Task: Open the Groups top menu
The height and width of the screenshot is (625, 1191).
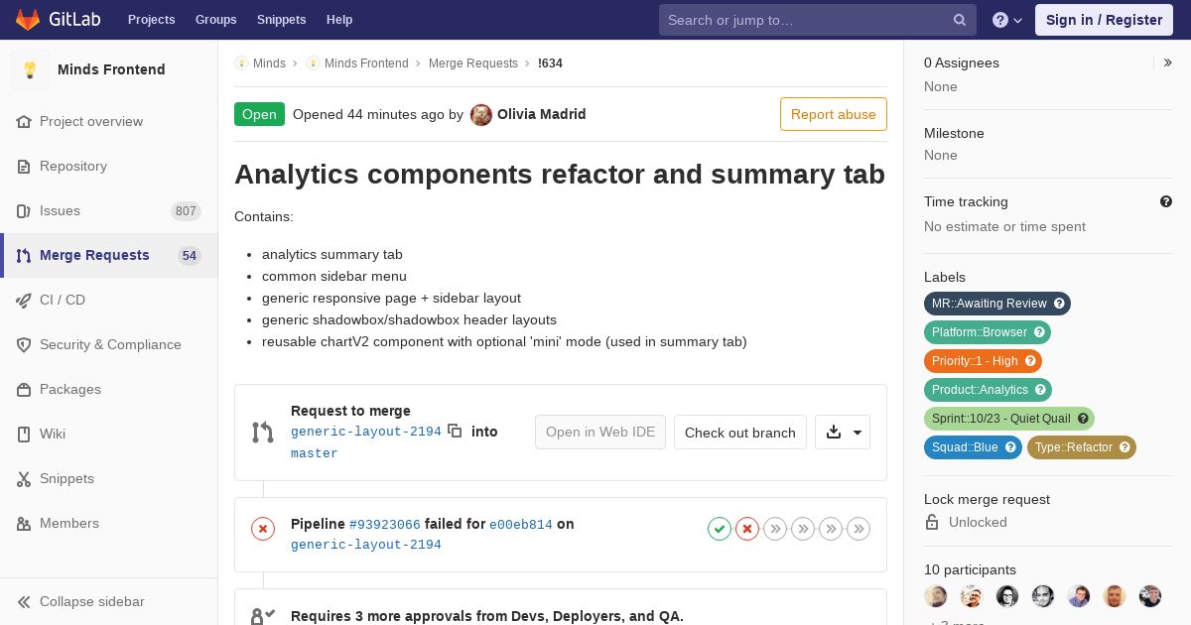Action: click(x=215, y=20)
